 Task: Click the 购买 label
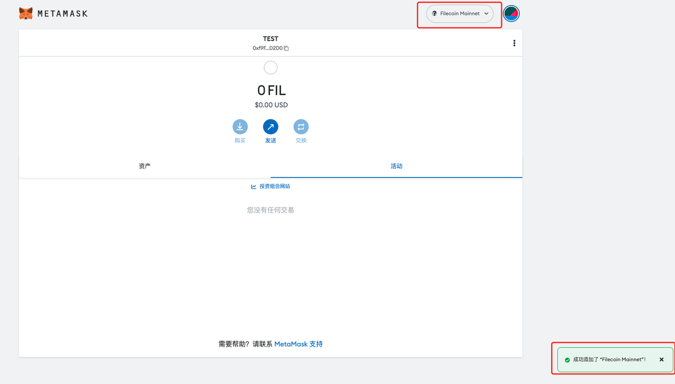(240, 141)
